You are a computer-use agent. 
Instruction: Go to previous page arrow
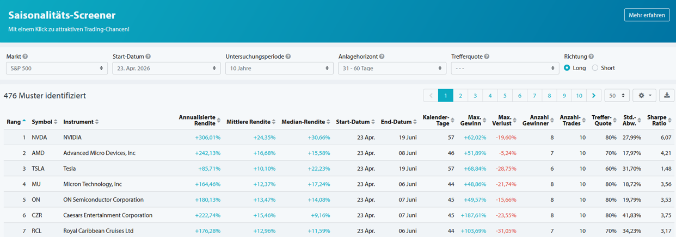point(431,96)
